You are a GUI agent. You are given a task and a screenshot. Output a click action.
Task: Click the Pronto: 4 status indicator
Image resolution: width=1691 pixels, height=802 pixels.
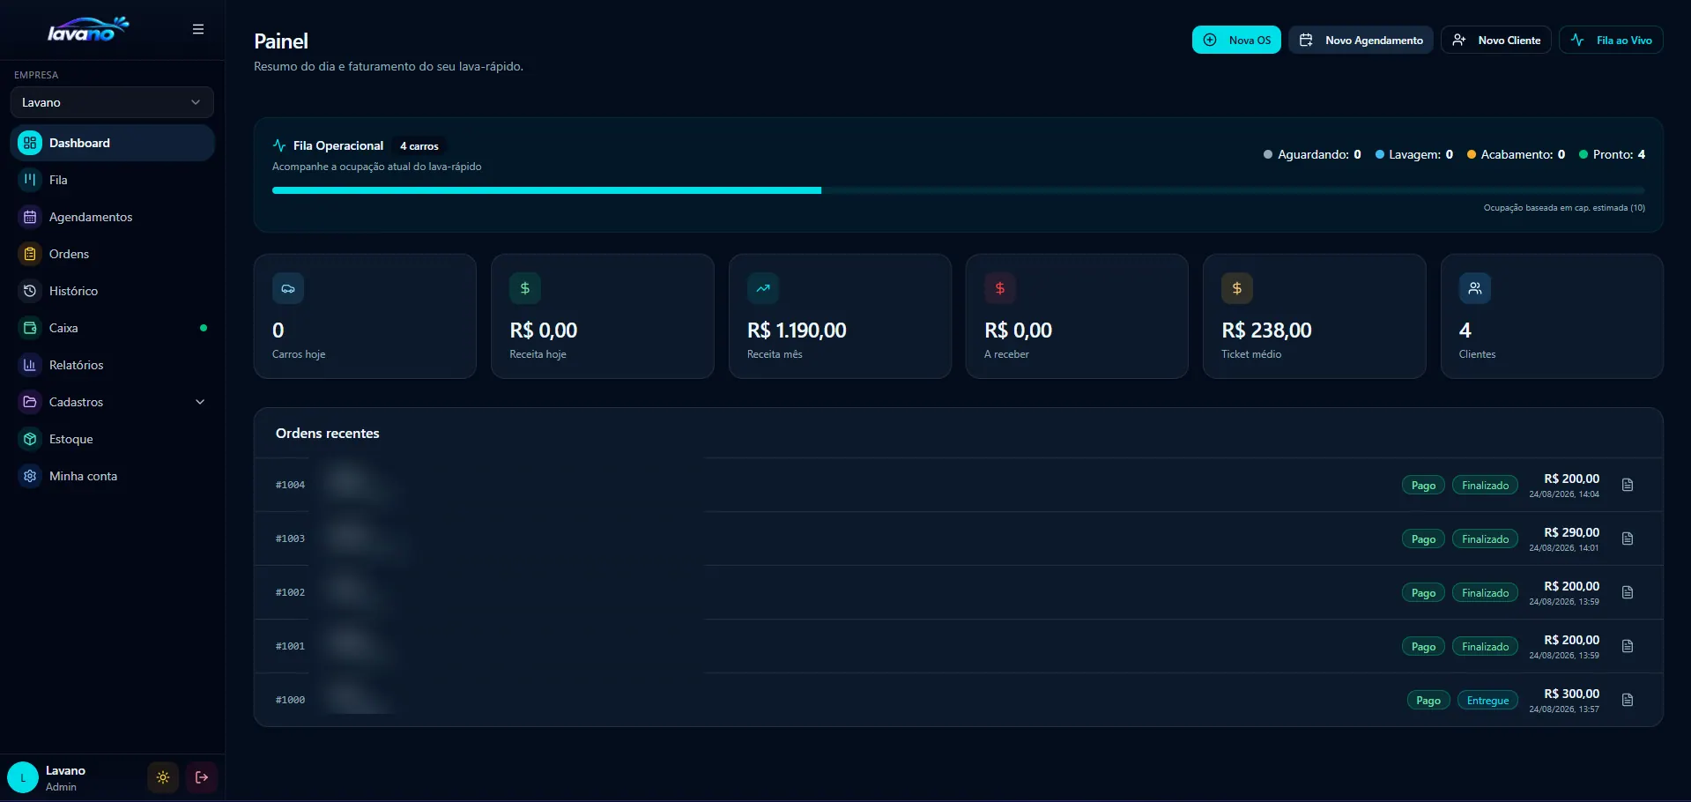[1612, 154]
